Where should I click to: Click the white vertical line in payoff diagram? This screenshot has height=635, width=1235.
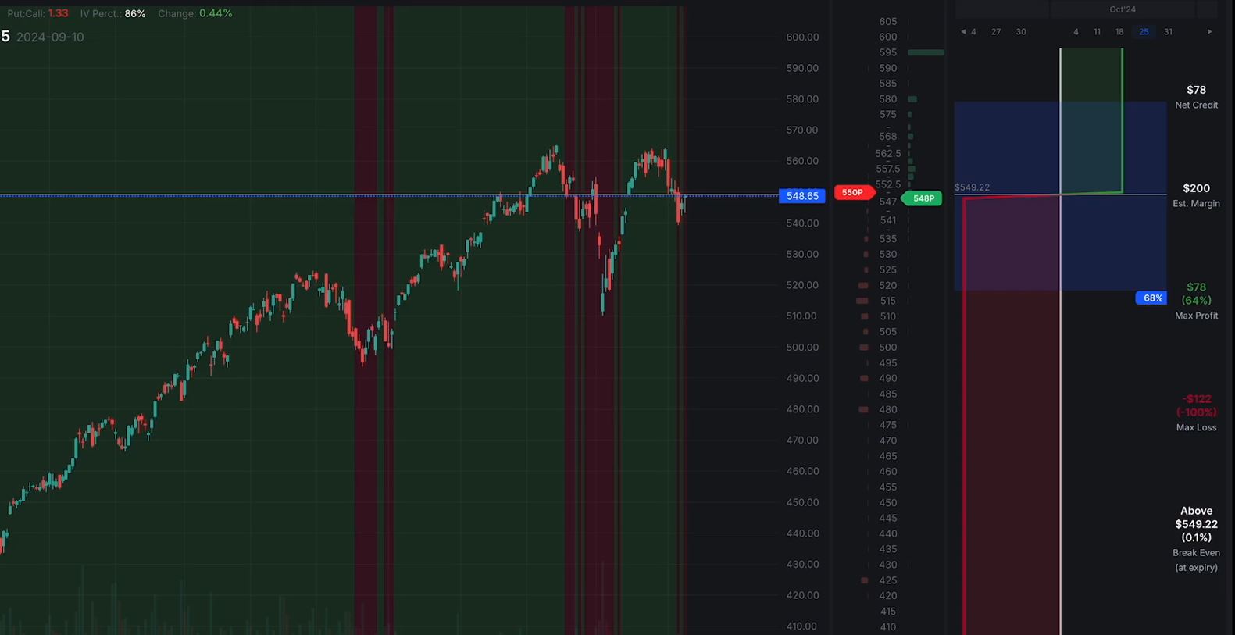coord(1060,341)
